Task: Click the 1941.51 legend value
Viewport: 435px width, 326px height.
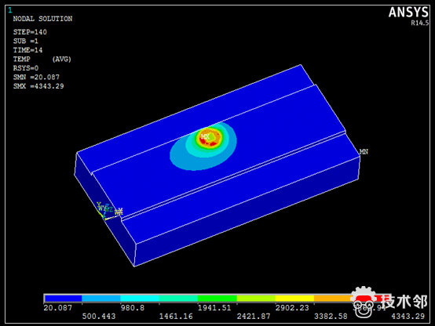Action: (x=214, y=308)
